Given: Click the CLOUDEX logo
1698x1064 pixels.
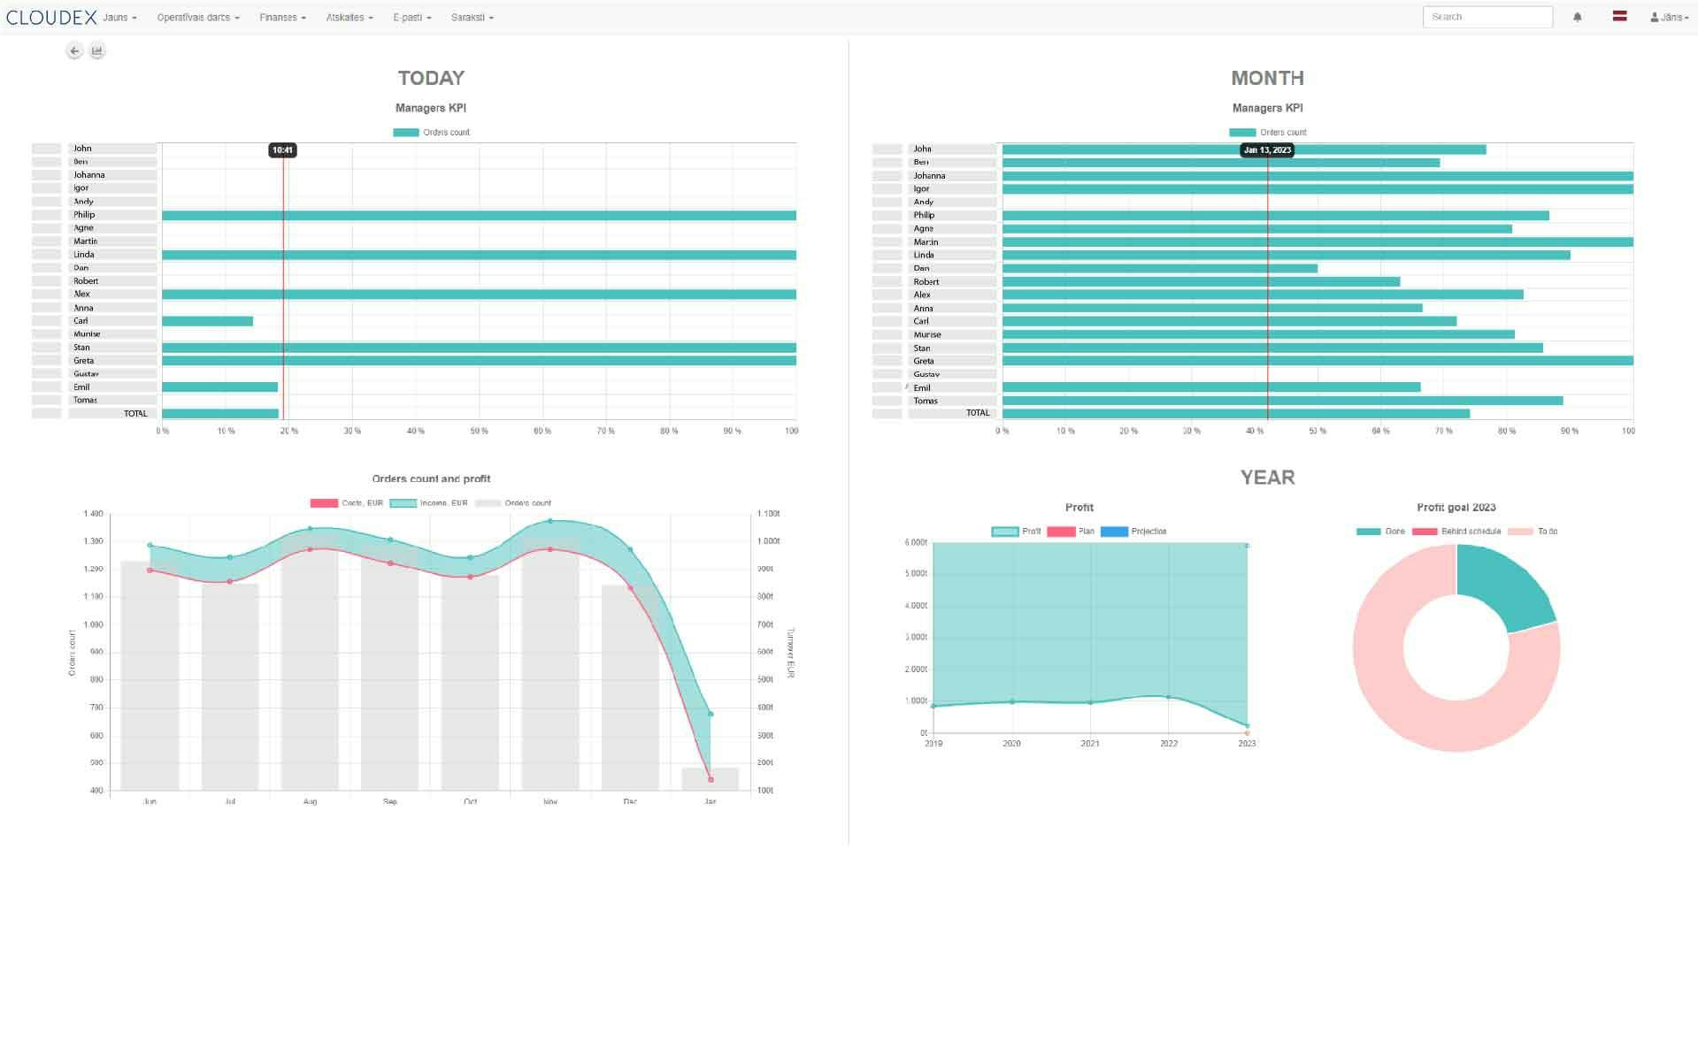Looking at the screenshot, I should tap(50, 15).
